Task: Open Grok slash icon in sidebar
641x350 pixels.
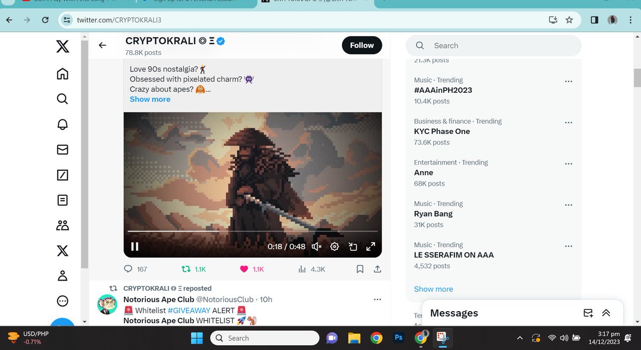Action: (x=62, y=175)
